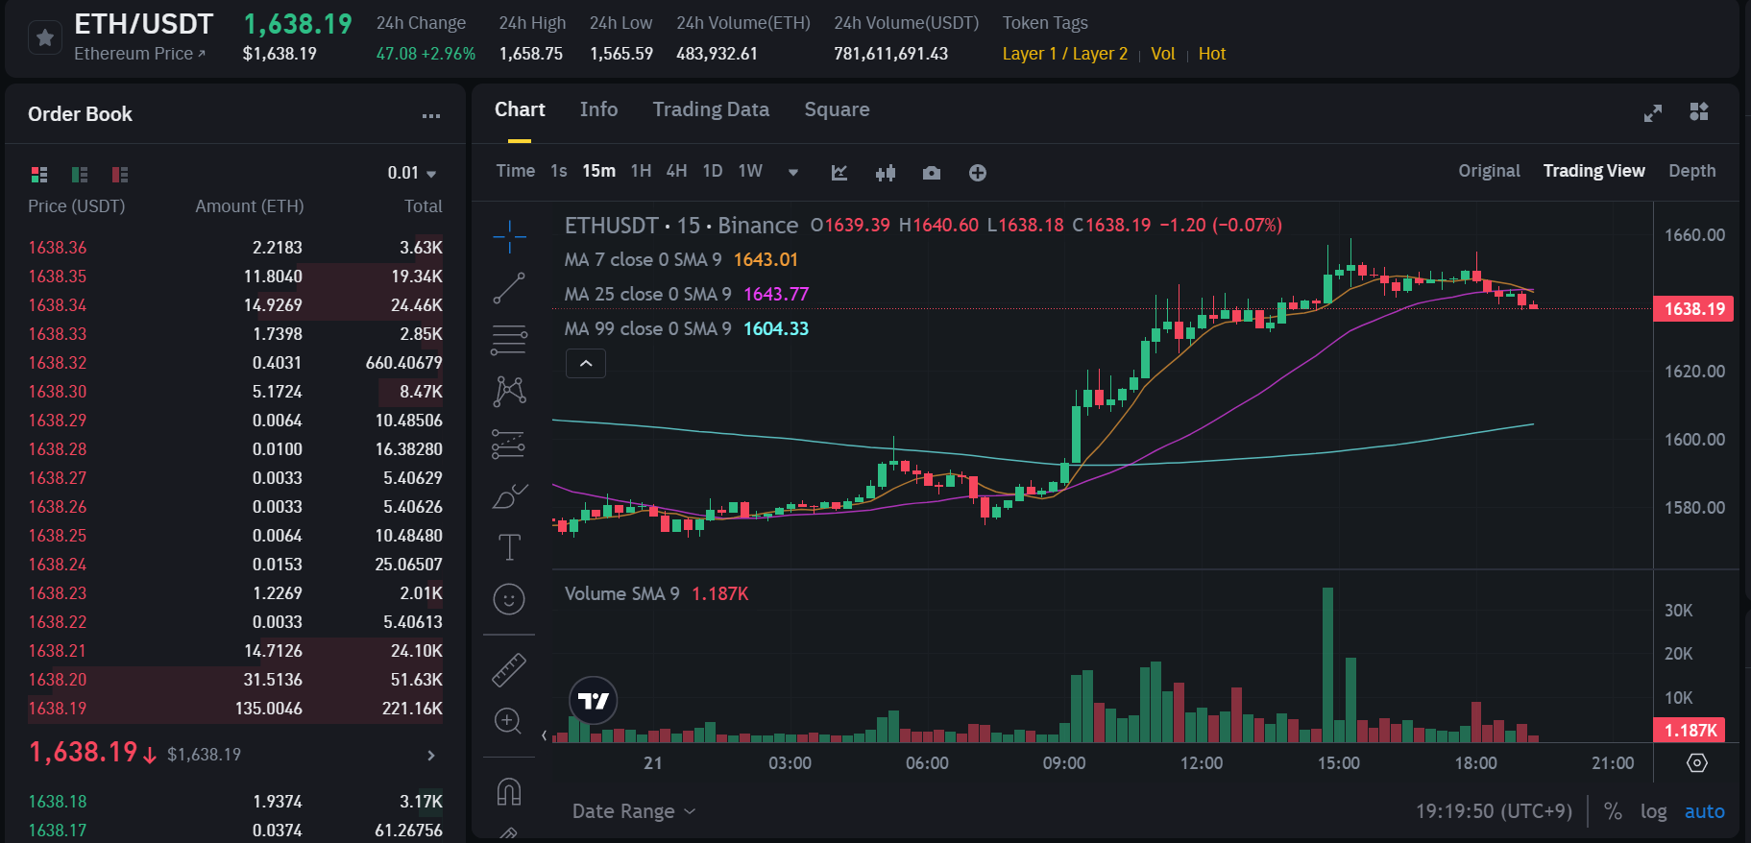Open the 0.01 price precision dropdown
The image size is (1751, 843).
tap(412, 173)
